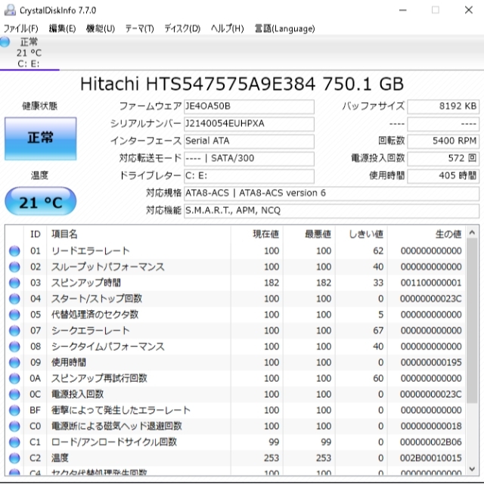This screenshot has width=484, height=484.
Task: Click the raw value 000000000018
Action: coord(431,427)
